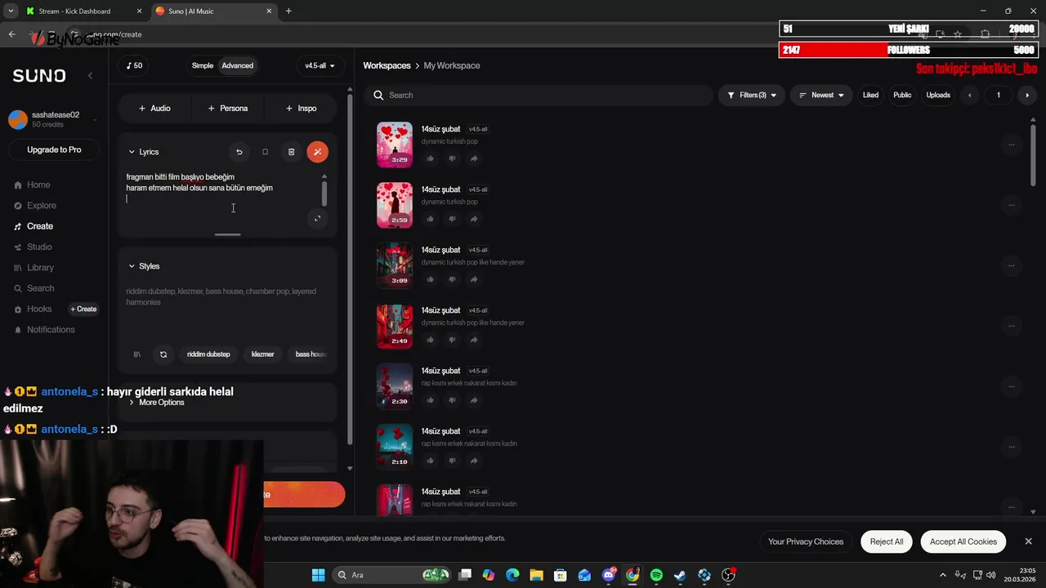This screenshot has width=1046, height=588.
Task: Focus the workspace Search field
Action: tap(539, 96)
